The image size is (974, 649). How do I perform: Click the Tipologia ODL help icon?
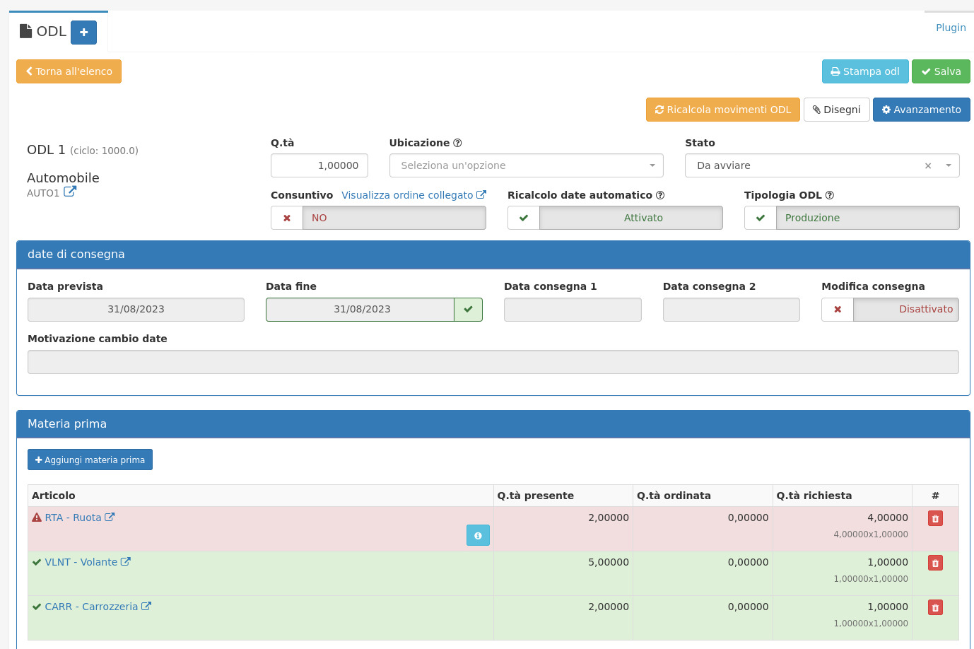pos(830,195)
